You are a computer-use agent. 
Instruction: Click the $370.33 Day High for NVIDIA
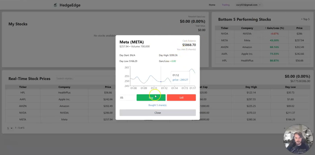point(251,113)
